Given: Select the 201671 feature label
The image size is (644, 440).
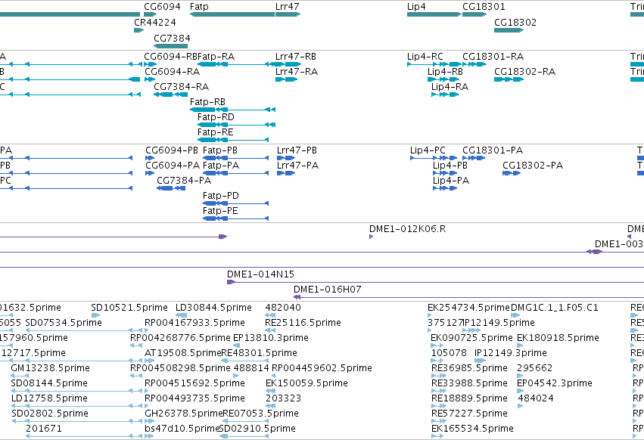Looking at the screenshot, I should point(44,429).
